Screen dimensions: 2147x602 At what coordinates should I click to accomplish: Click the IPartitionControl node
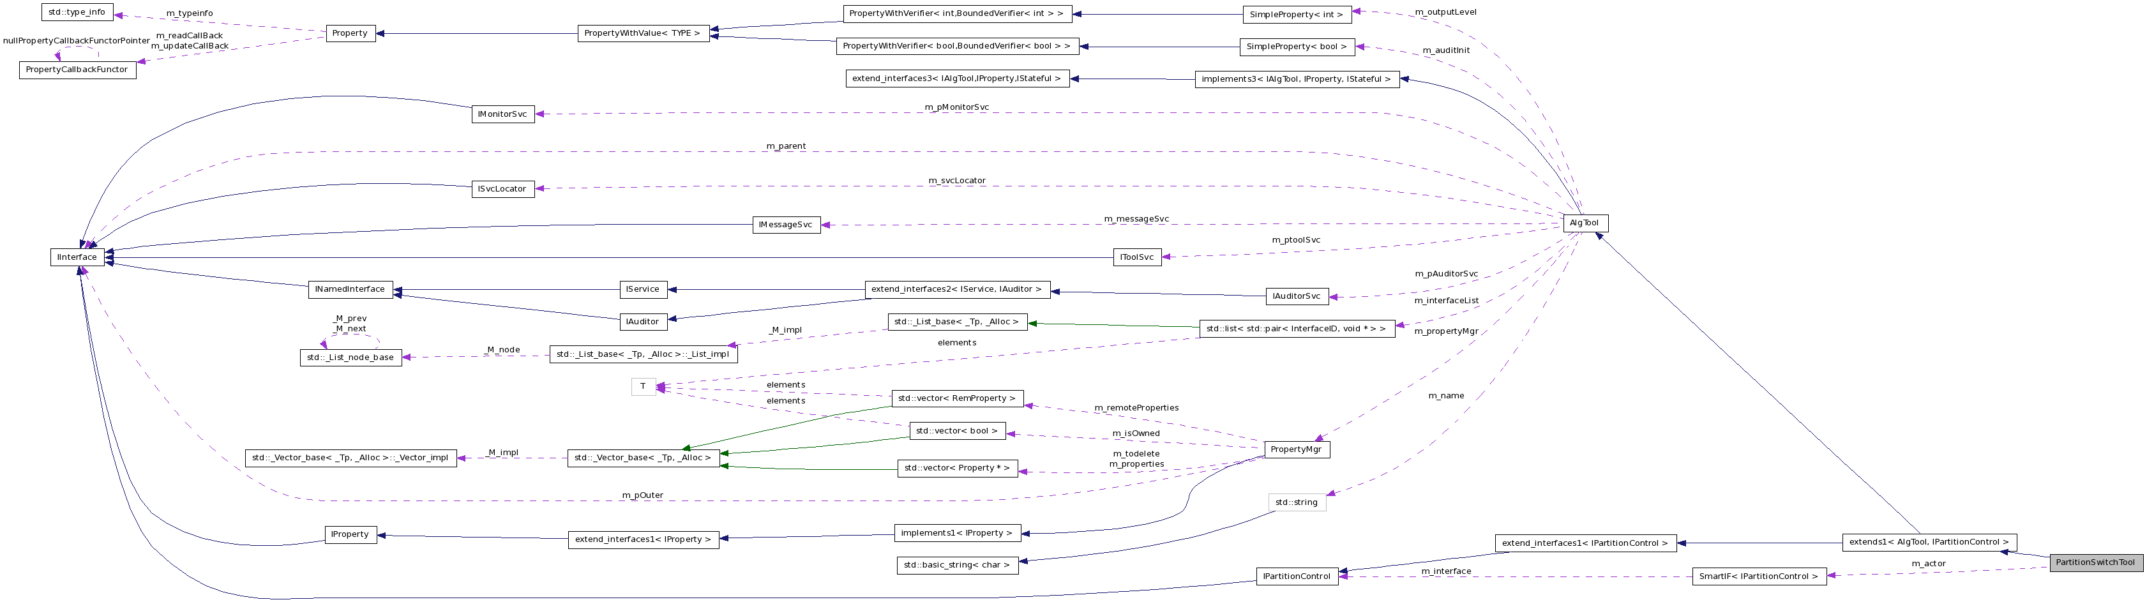pos(1297,575)
